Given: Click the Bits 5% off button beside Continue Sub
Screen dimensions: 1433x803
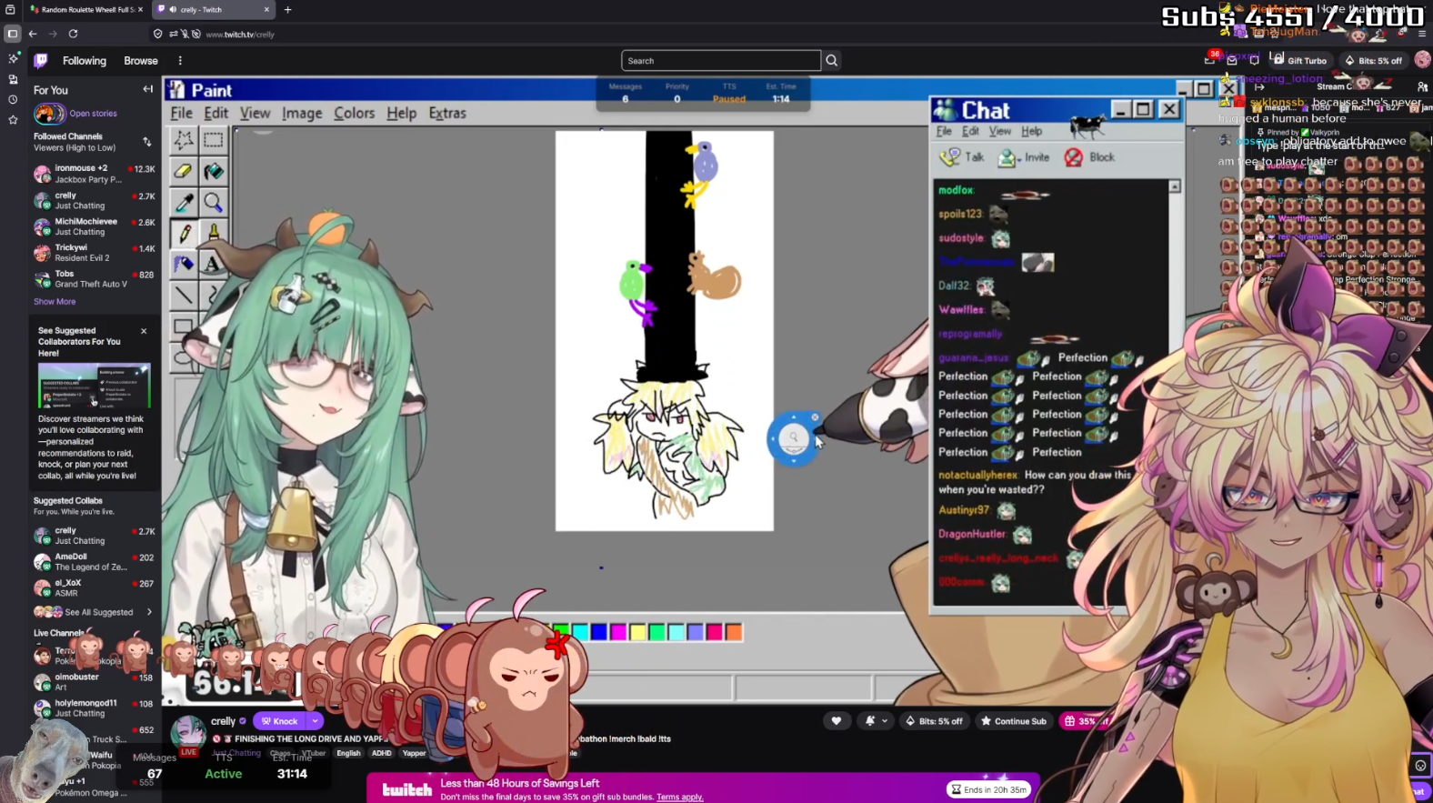Looking at the screenshot, I should (x=934, y=721).
